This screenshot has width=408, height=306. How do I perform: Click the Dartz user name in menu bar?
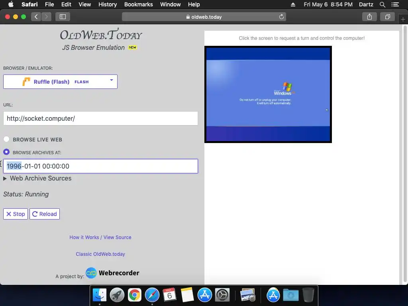pyautogui.click(x=366, y=4)
